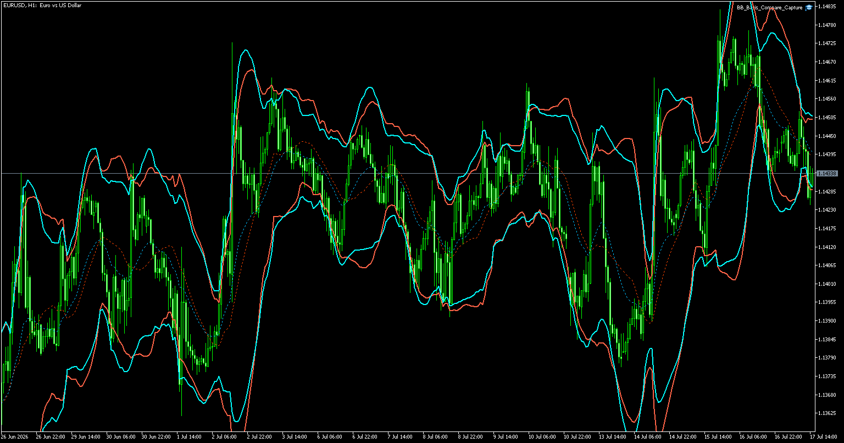Click the 16 Jul 06:00 time label
Image resolution: width=844 pixels, height=443 pixels.
[753, 437]
